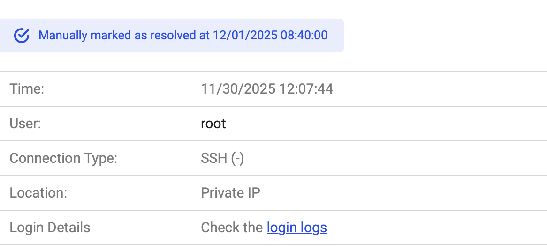Select the 12:07:44 time value
The image size is (547, 250).
click(306, 88)
